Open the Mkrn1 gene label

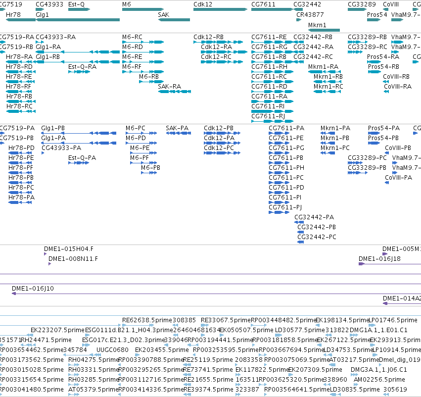point(317,25)
